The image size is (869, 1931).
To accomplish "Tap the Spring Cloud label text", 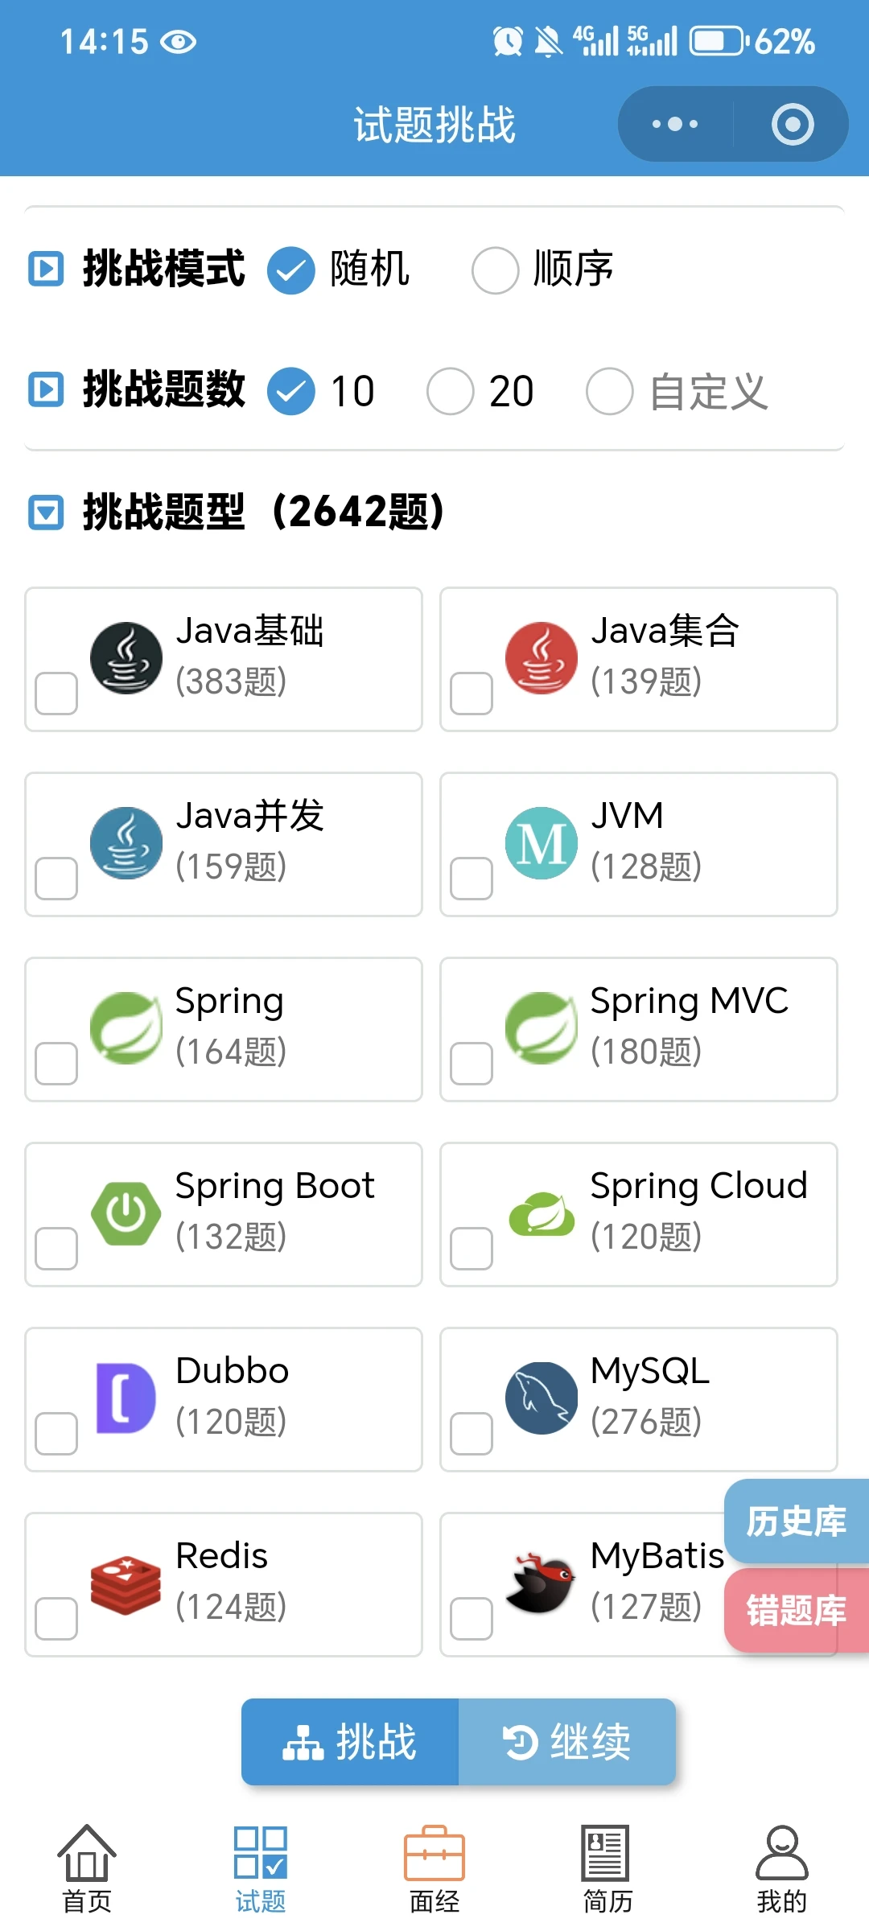I will coord(698,1186).
